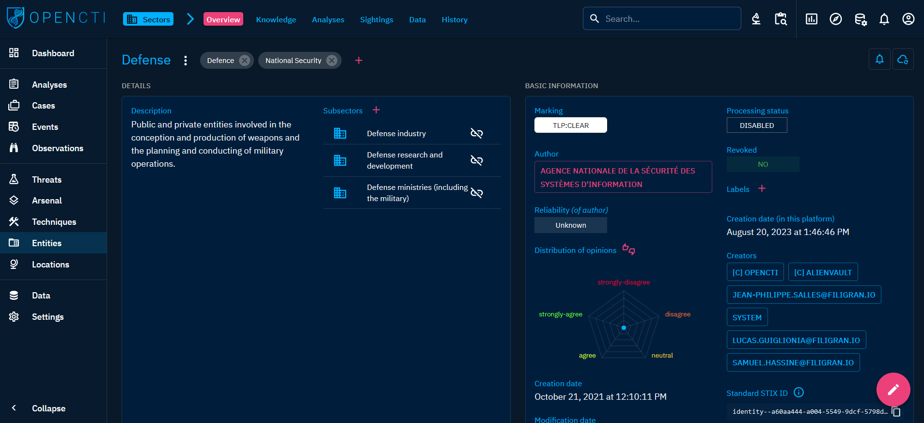The image size is (924, 423).
Task: Collapse the left sidebar
Action: [x=48, y=408]
